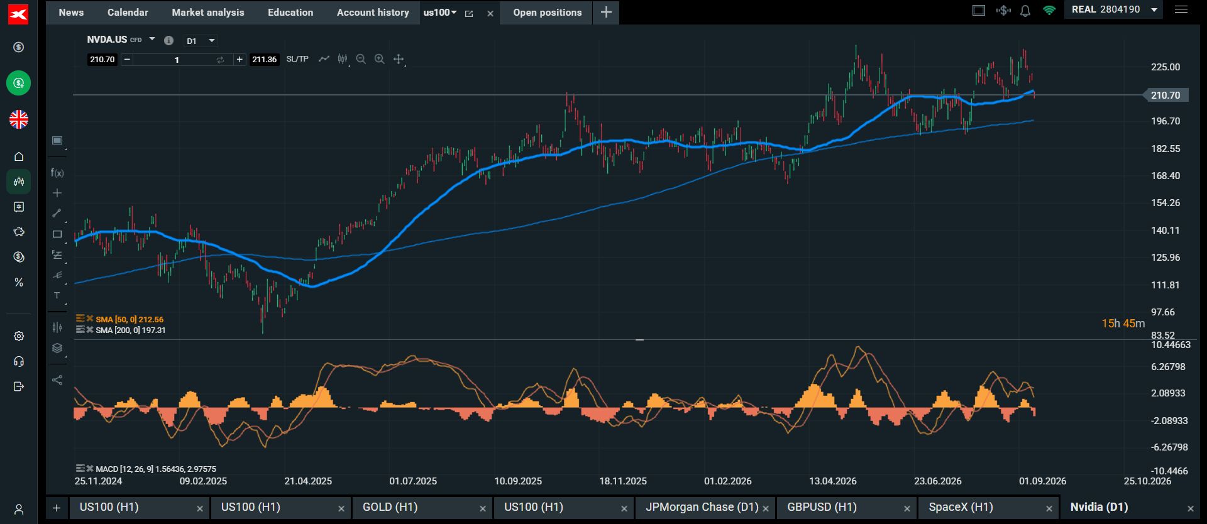
Task: Buy at ask price 211.36
Action: (x=264, y=60)
